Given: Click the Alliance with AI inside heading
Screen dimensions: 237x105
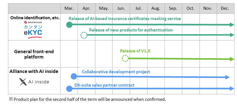Looking at the screenshot, I should coord(34,71).
